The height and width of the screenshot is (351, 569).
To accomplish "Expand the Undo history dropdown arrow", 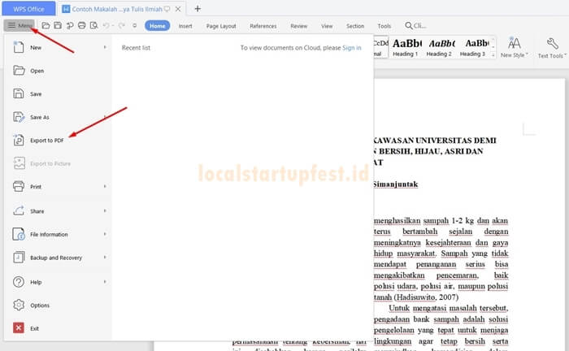I will click(x=113, y=26).
